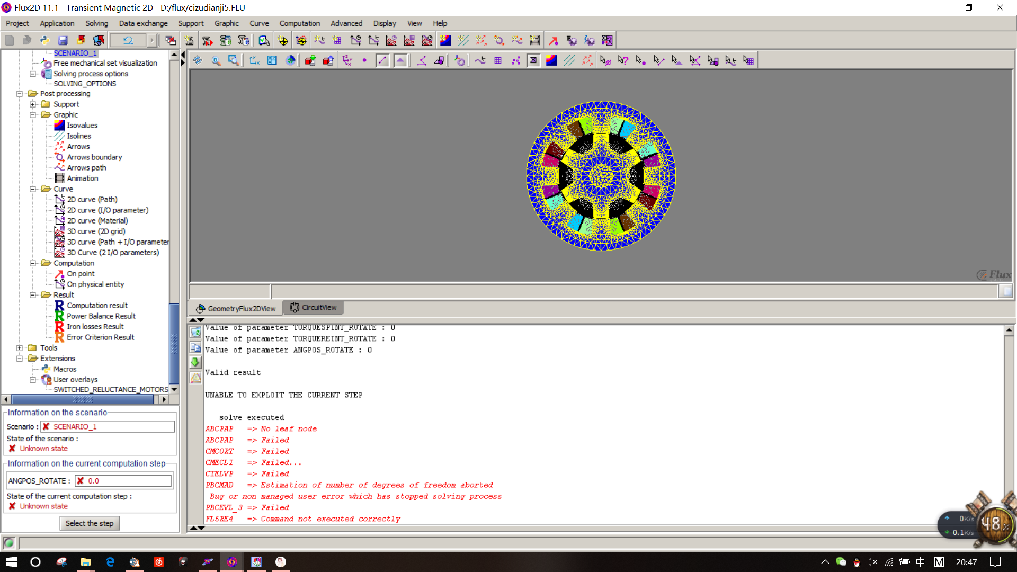Click the Isovalues icon in main toolbar

pos(445,40)
